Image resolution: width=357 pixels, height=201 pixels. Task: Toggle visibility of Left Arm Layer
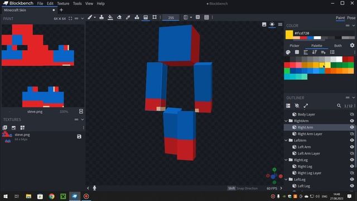(x=352, y=154)
